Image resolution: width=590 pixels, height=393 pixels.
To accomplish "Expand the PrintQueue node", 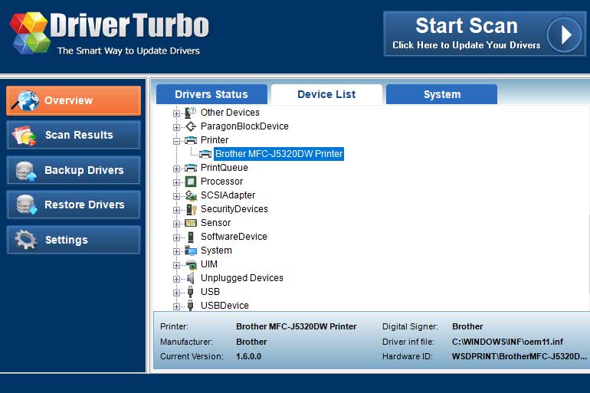I will click(x=176, y=169).
